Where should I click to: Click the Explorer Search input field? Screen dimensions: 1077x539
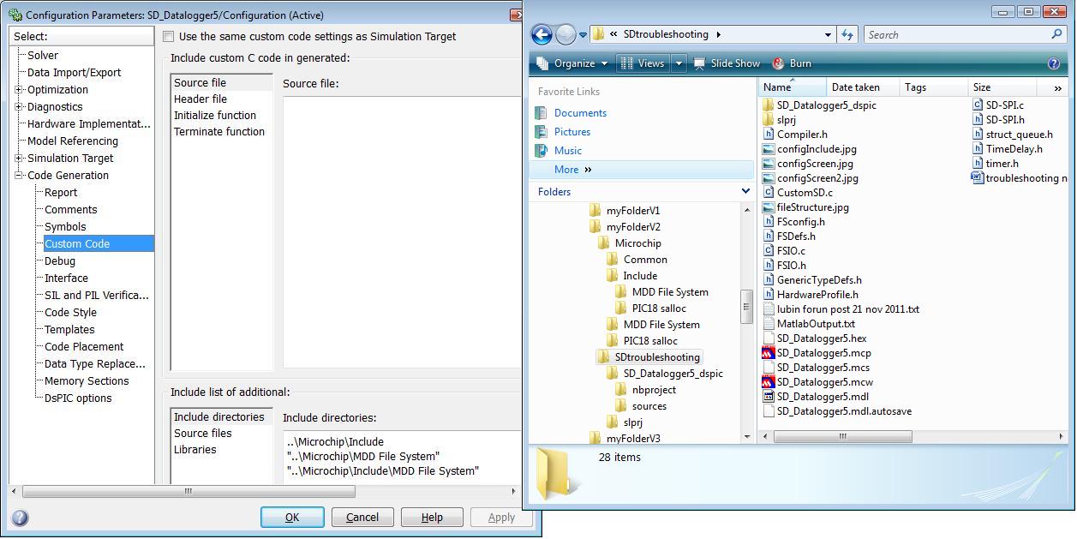tap(958, 35)
